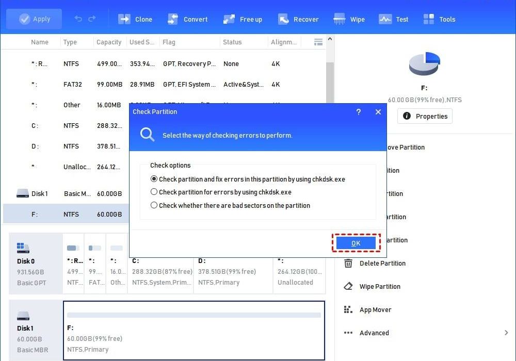Screen dimensions: 516x361
Task: Click OK in Check Partition dialog
Action: pos(356,243)
